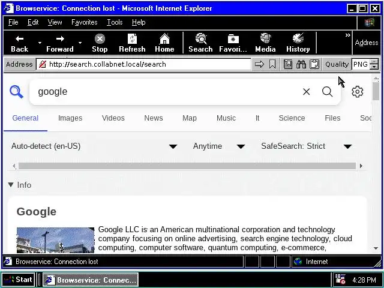Switch to the Science tab
Image resolution: width=384 pixels, height=288 pixels.
point(292,118)
